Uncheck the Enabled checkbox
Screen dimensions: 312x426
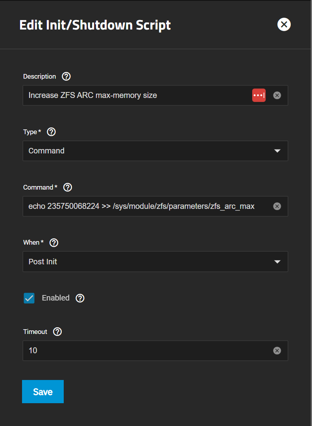29,298
